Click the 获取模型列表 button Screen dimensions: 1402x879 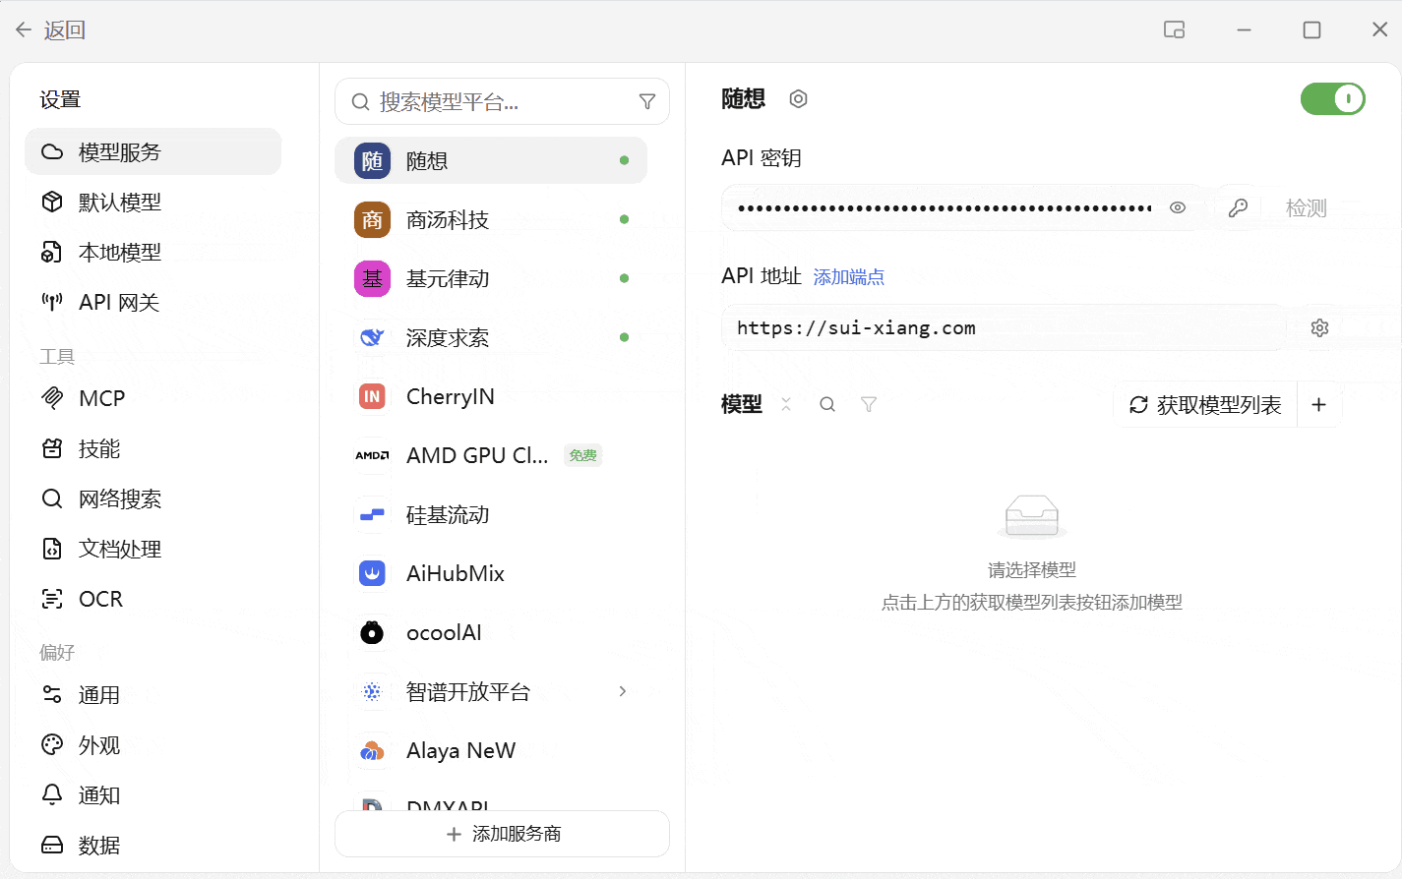pyautogui.click(x=1205, y=404)
